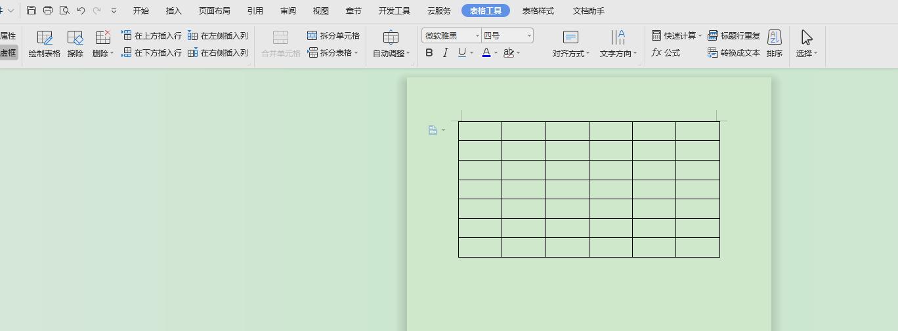
Task: Click the Print icon
Action: (x=48, y=10)
